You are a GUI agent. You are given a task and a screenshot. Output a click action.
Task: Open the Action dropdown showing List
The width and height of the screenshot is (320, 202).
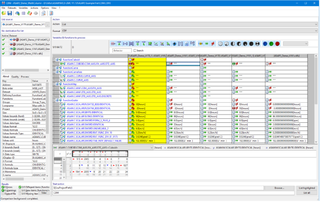(189, 24)
